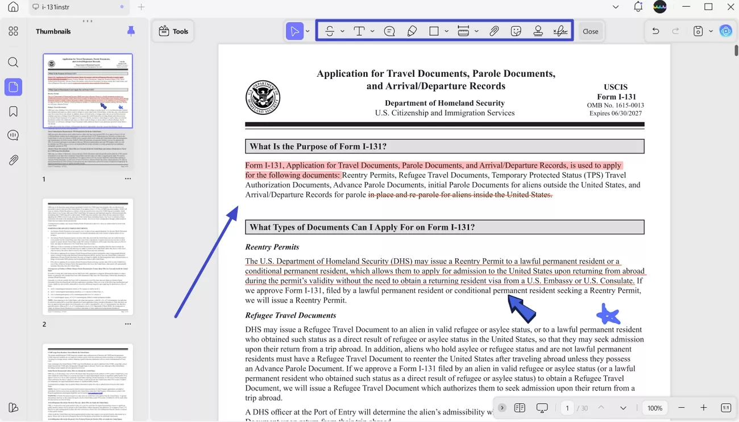Expand the selection tool dropdown
This screenshot has height=422, width=739.
pyautogui.click(x=307, y=31)
